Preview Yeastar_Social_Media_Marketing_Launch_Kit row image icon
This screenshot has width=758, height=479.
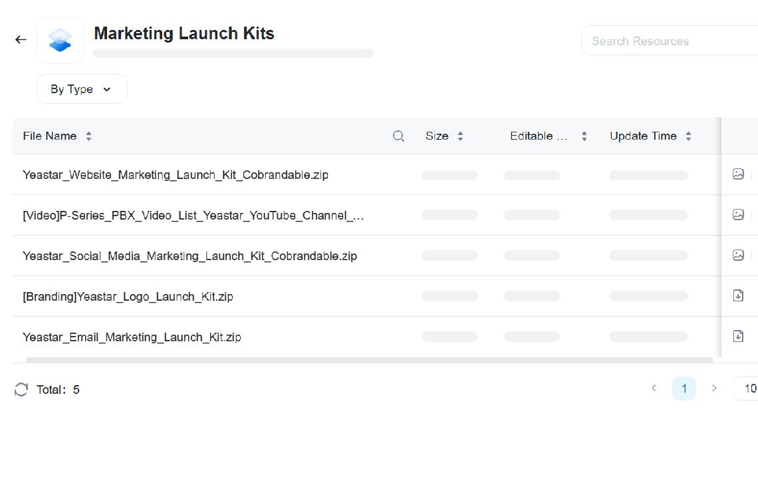(x=738, y=255)
